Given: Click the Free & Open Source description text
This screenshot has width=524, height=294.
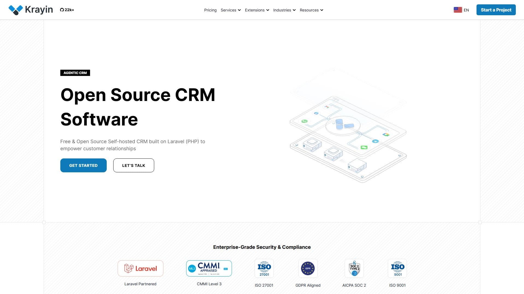Looking at the screenshot, I should [133, 145].
